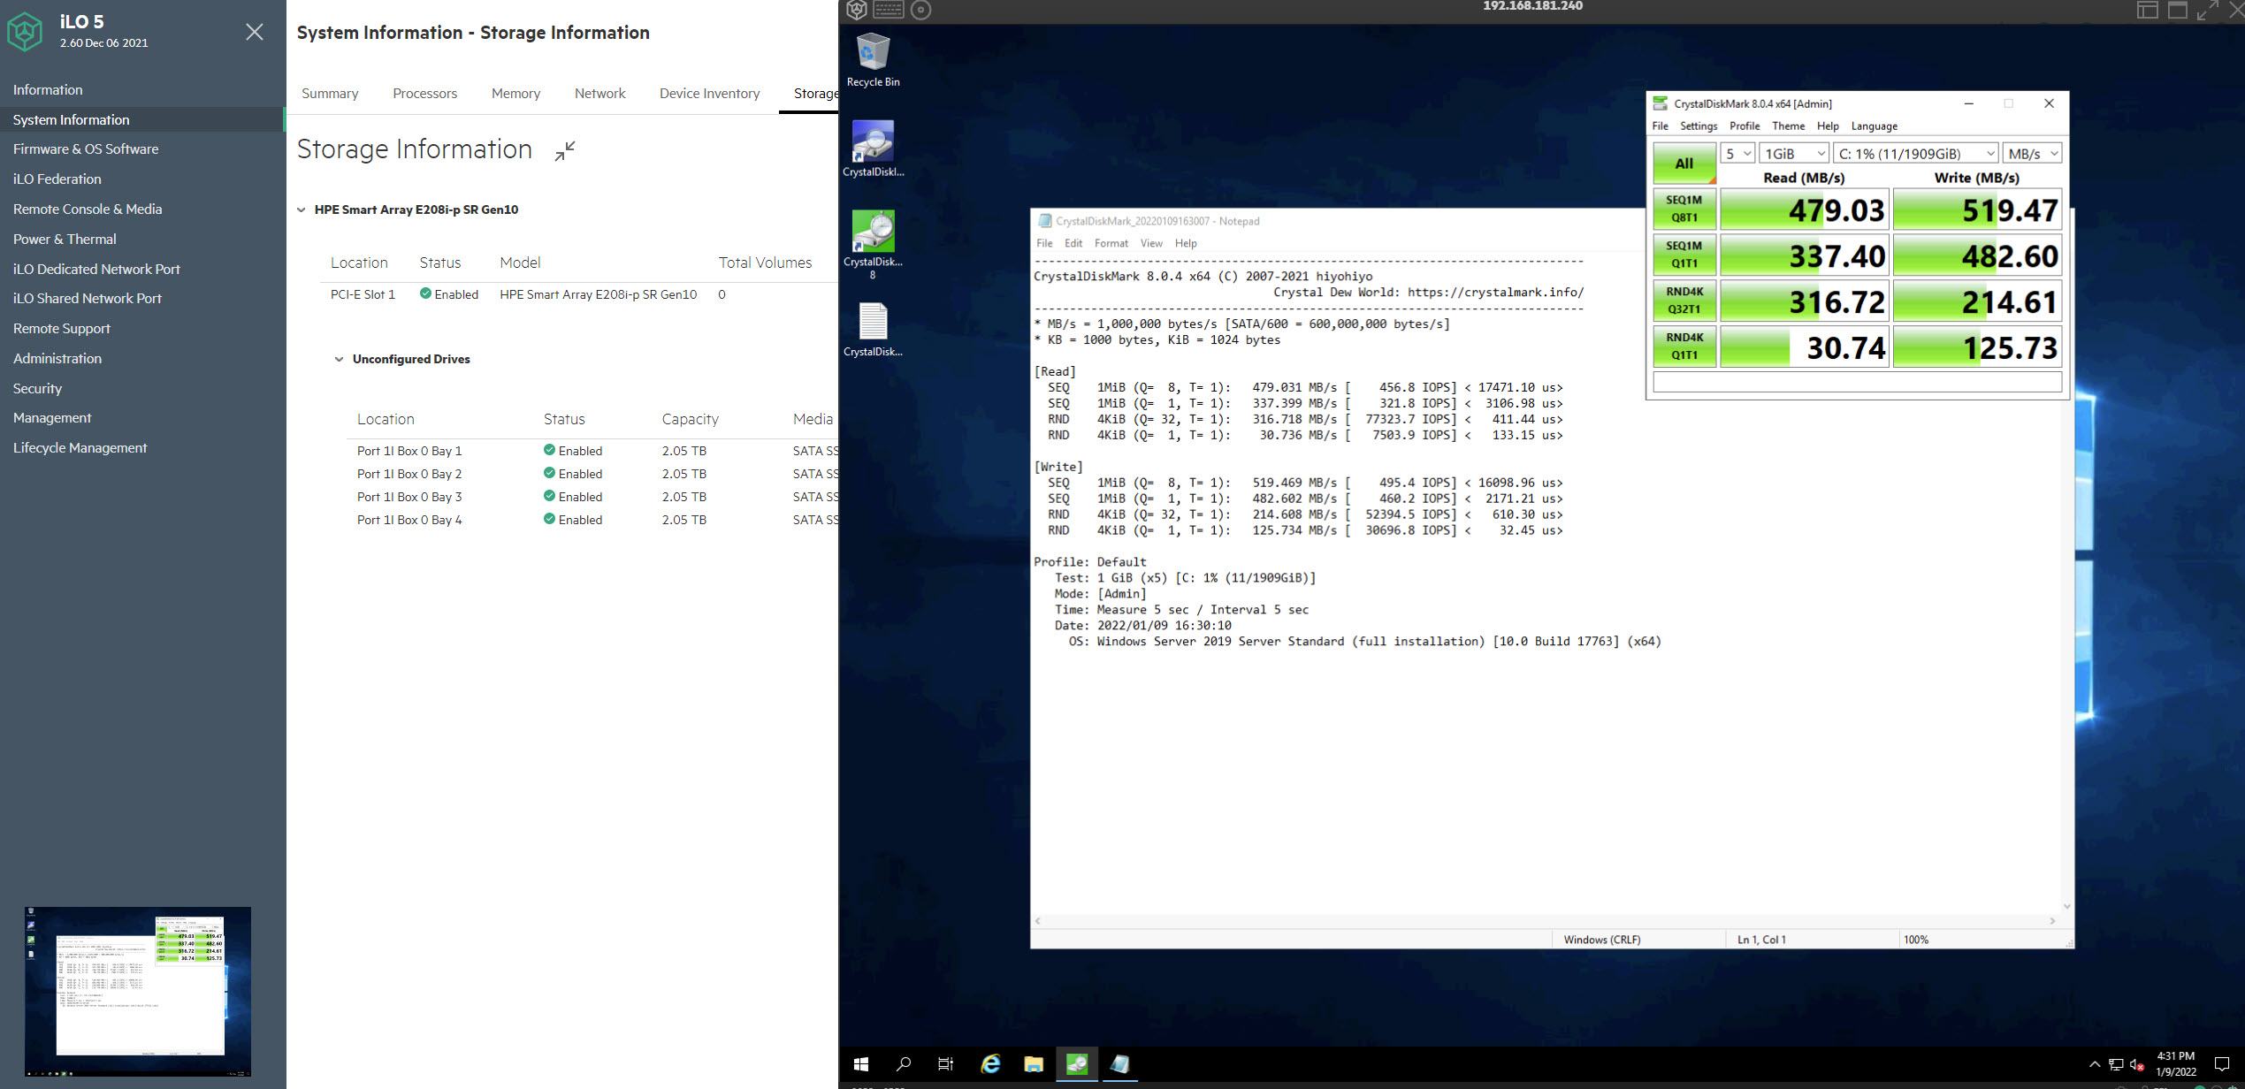Open the Network tab

(x=599, y=94)
